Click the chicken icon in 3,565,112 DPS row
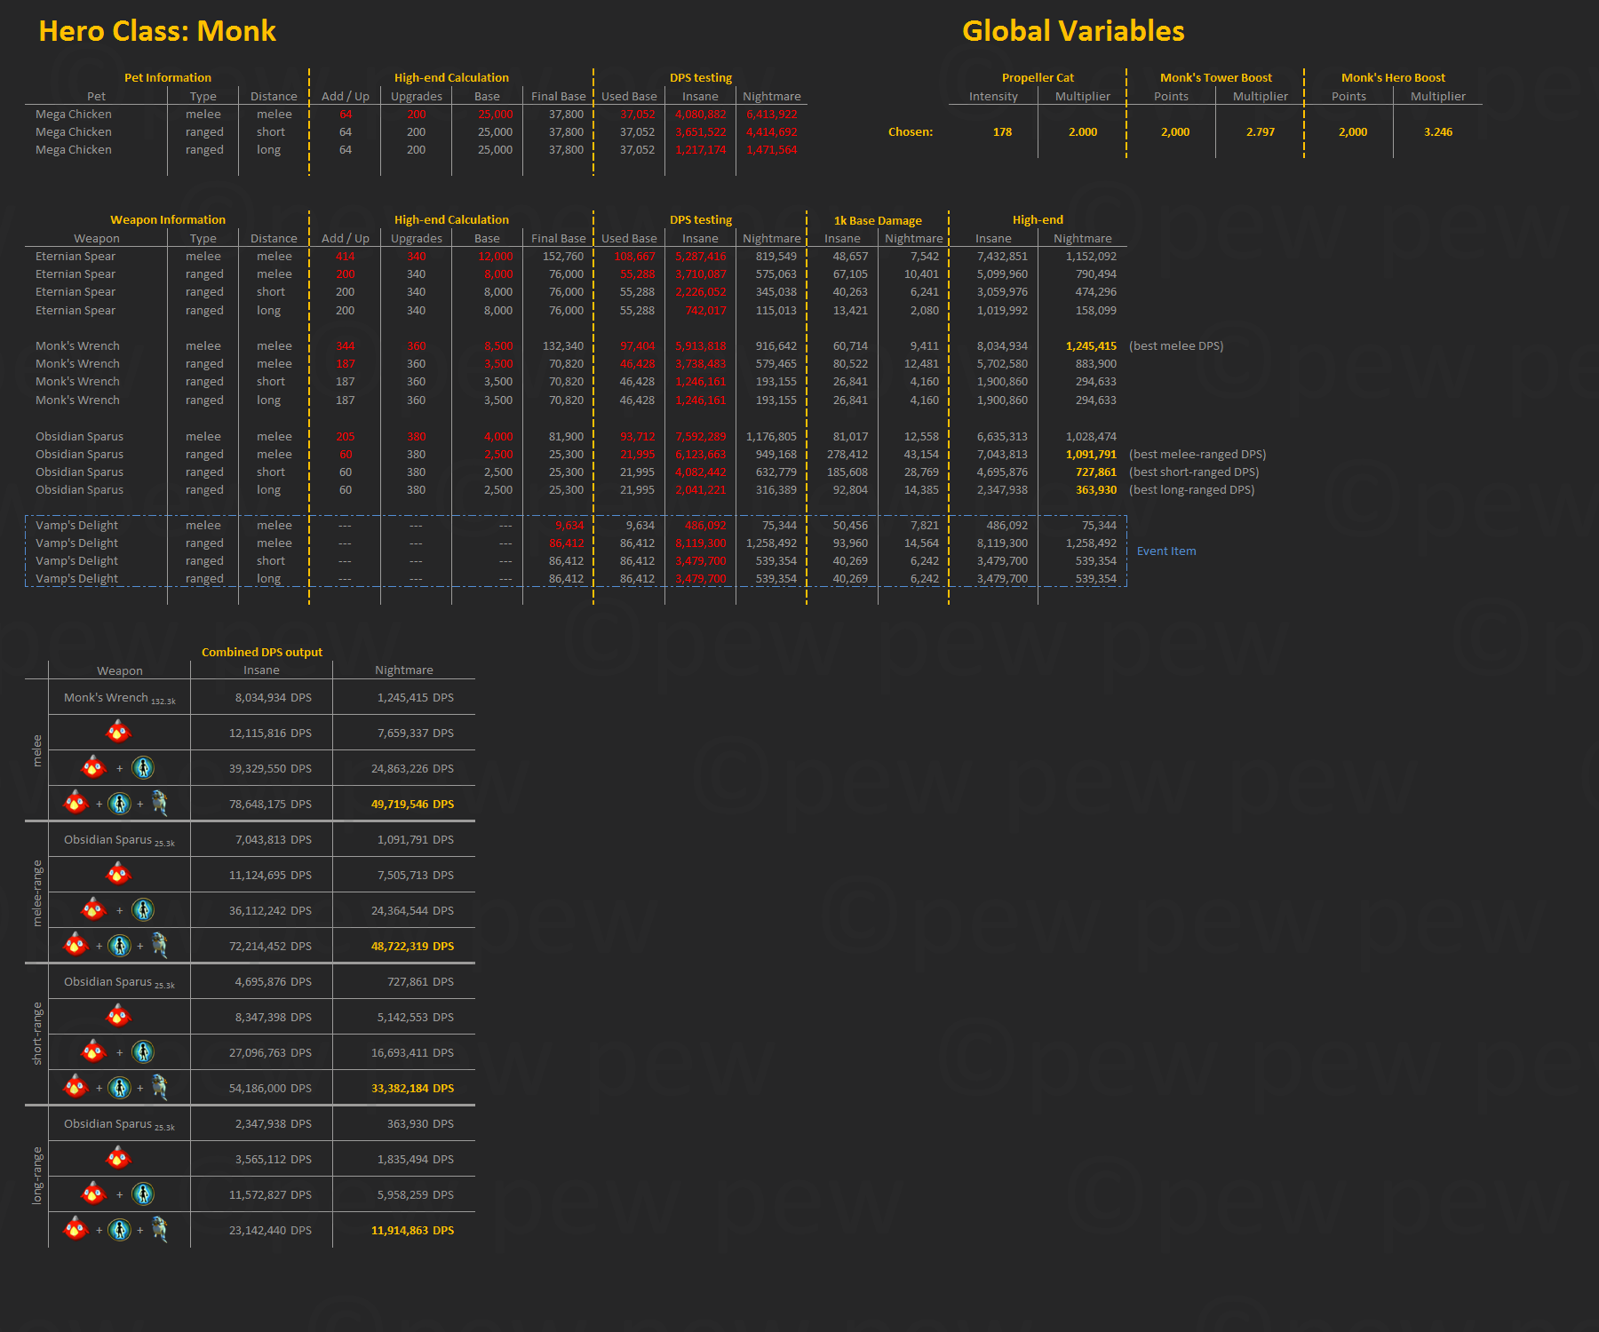Image resolution: width=1599 pixels, height=1332 pixels. 118,1159
